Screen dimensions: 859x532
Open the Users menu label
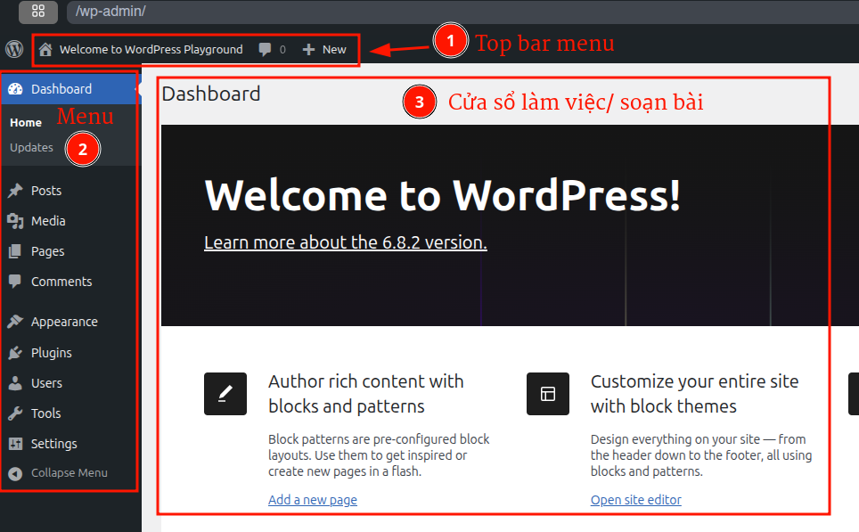[x=46, y=383]
